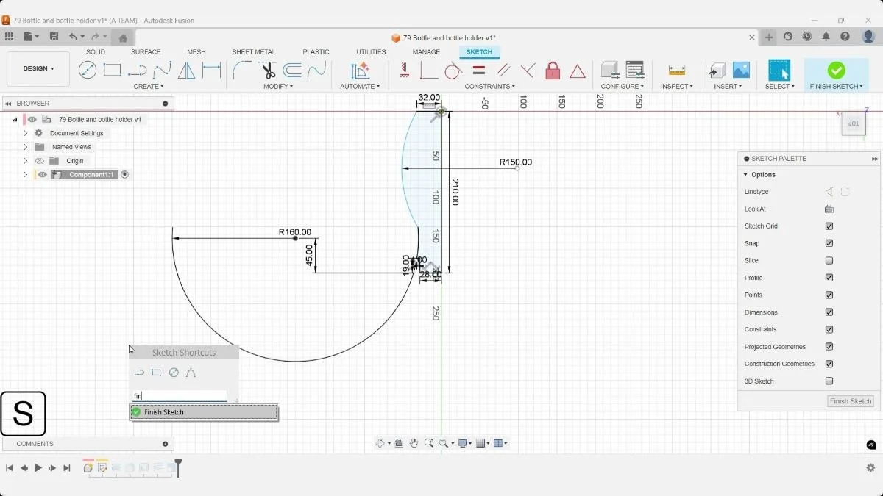Open the MODIFY dropdown menu
The image size is (883, 496).
coord(278,87)
